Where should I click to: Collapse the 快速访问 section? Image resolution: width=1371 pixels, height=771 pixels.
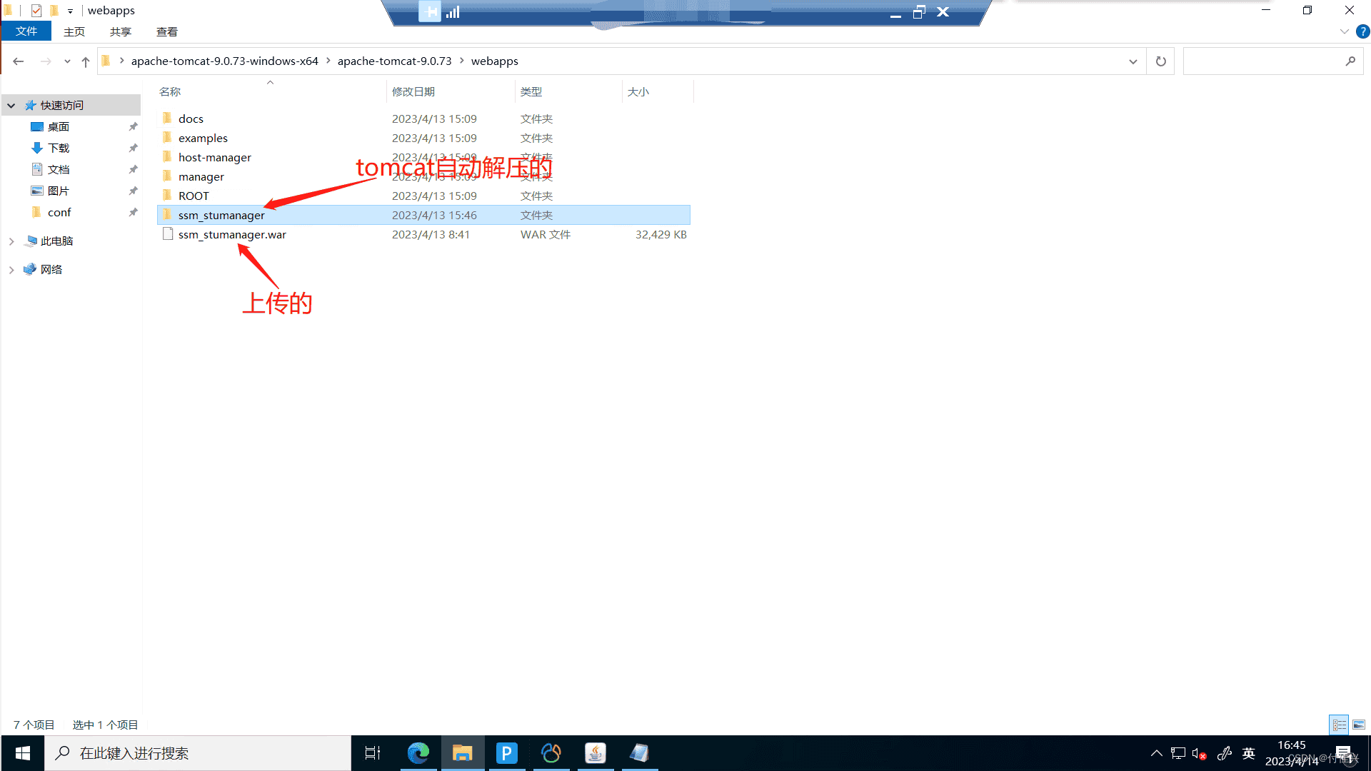pyautogui.click(x=11, y=106)
